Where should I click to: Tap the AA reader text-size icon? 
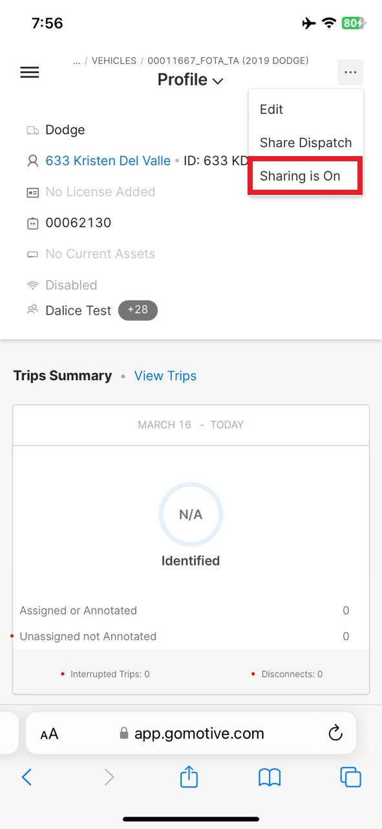[x=49, y=734]
